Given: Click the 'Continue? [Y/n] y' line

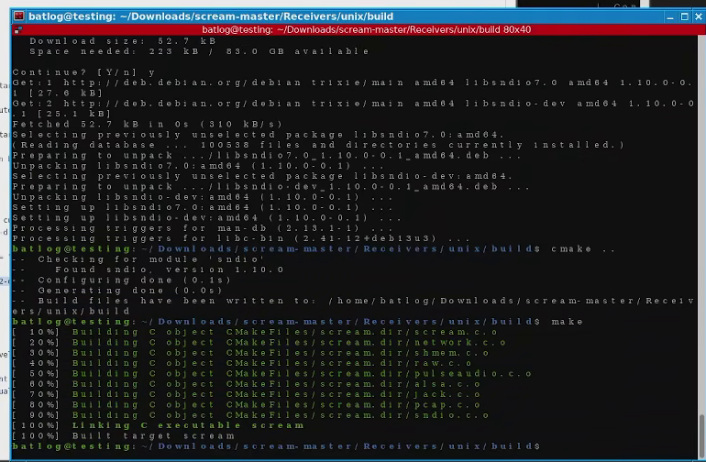Looking at the screenshot, I should pos(83,72).
